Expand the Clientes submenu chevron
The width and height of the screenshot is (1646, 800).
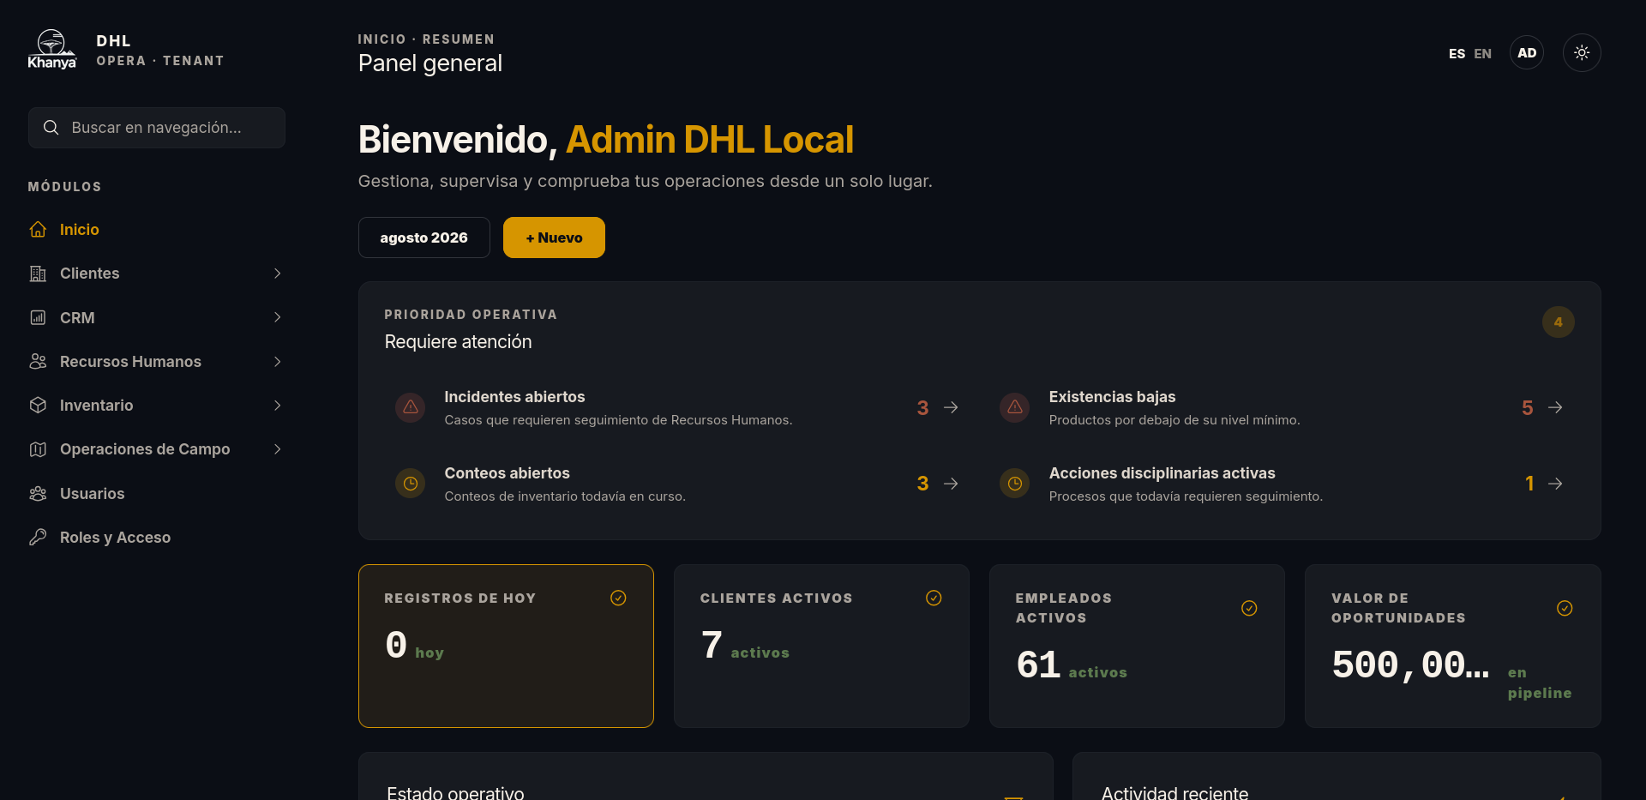click(x=277, y=274)
